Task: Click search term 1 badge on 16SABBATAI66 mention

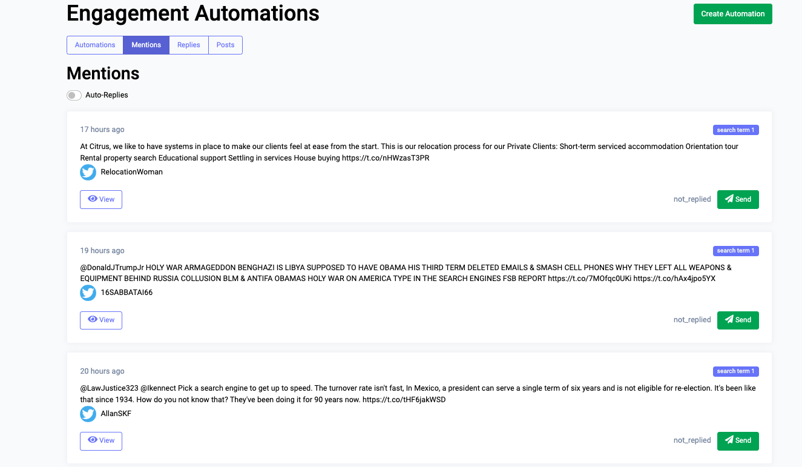Action: [x=735, y=251]
